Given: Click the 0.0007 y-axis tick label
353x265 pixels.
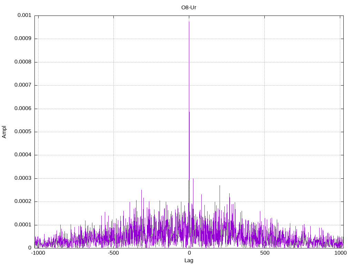Looking at the screenshot, I should coord(23,85).
